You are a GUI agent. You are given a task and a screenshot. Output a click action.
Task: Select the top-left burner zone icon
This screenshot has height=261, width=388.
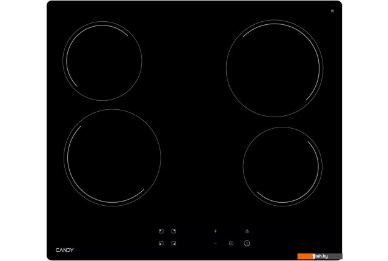pos(161,231)
